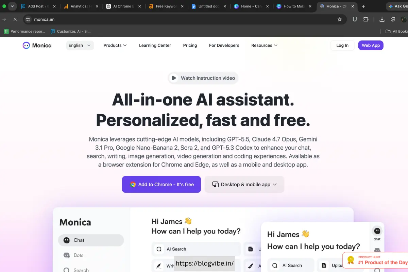Click the Performance report bookmark sheet icon
Image resolution: width=408 pixels, height=272 pixels.
6,31
